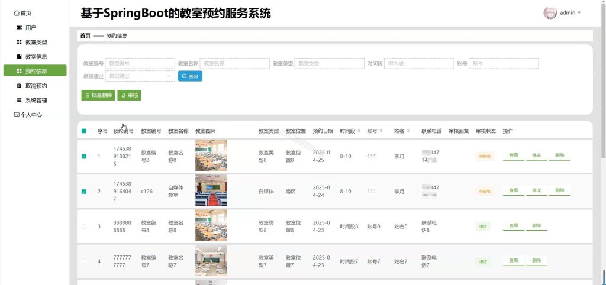This screenshot has width=606, height=285.
Task: Click 查看 for row 3
Action: [513, 226]
